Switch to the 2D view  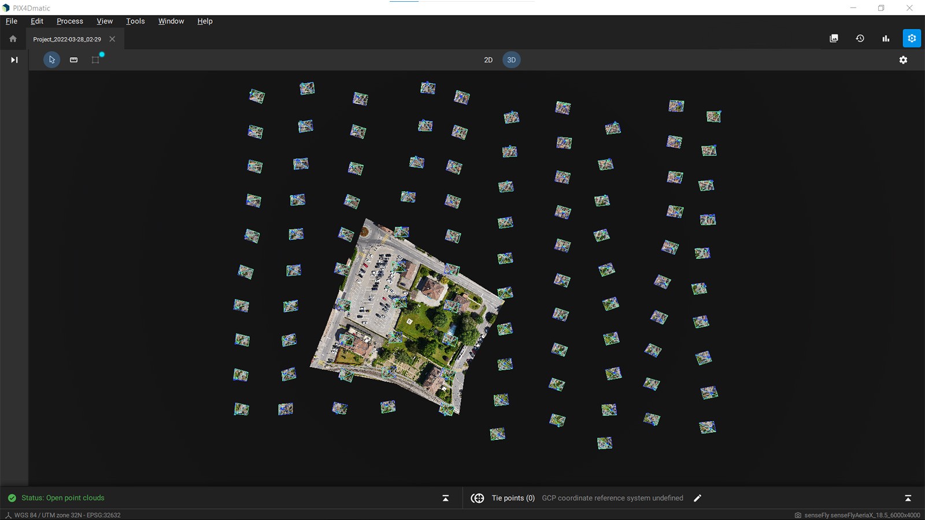click(488, 60)
